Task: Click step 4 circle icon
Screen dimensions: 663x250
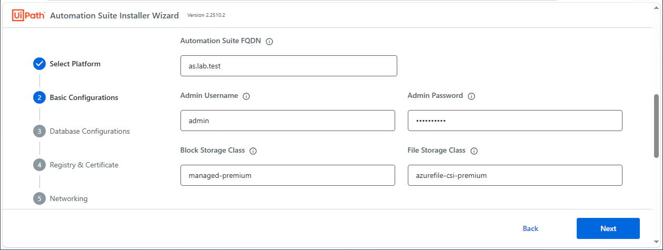Action: 39,165
